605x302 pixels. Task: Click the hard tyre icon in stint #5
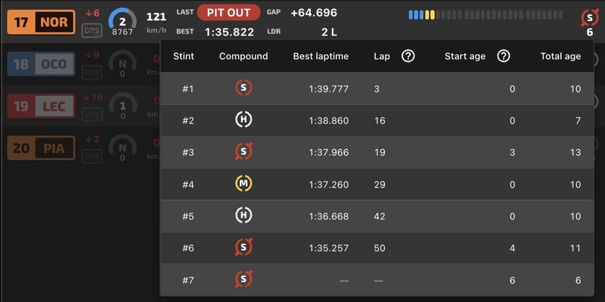pos(244,216)
